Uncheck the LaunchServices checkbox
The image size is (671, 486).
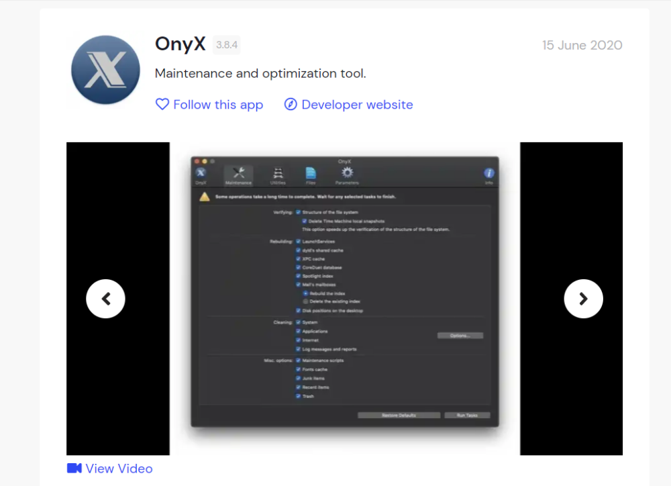tap(299, 241)
